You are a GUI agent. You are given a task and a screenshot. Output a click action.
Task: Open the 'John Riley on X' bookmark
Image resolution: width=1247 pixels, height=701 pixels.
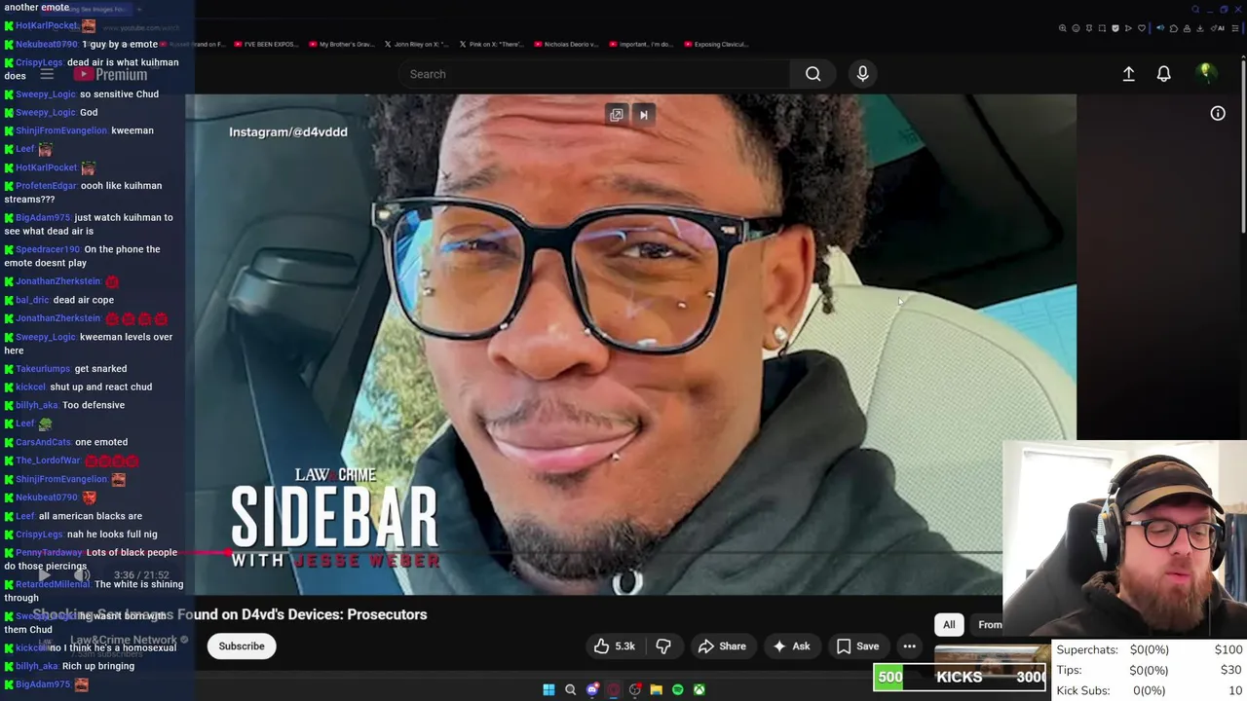click(x=416, y=44)
